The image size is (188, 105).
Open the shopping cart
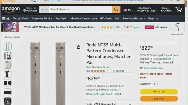click(x=179, y=10)
